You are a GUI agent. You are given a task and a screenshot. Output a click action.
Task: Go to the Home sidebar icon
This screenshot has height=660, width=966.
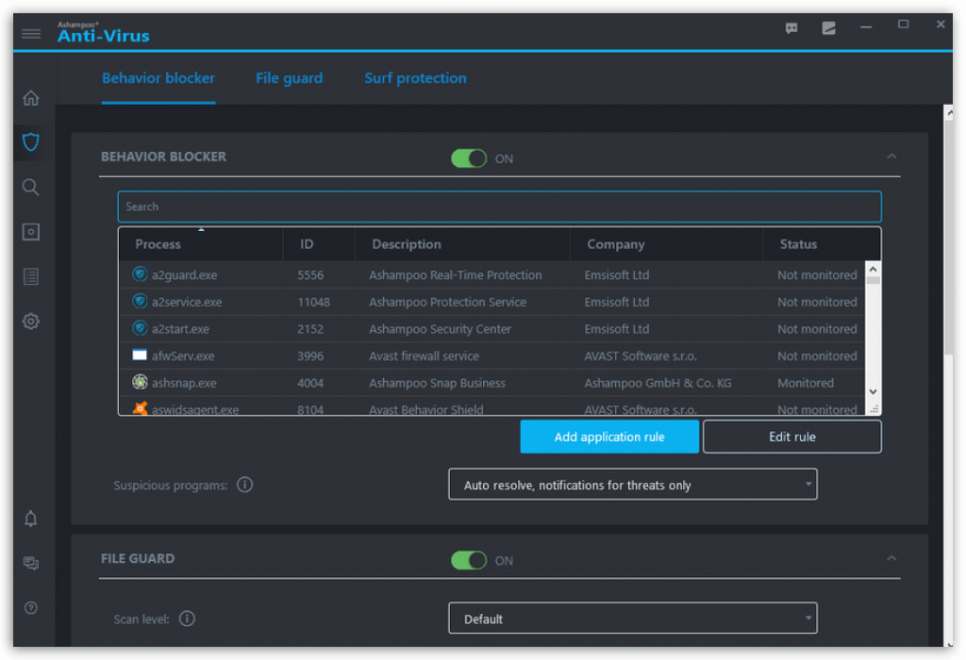click(31, 98)
